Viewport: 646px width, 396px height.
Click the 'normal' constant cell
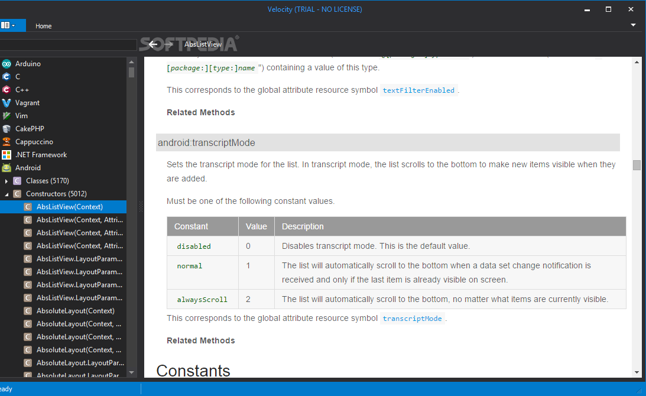point(202,272)
